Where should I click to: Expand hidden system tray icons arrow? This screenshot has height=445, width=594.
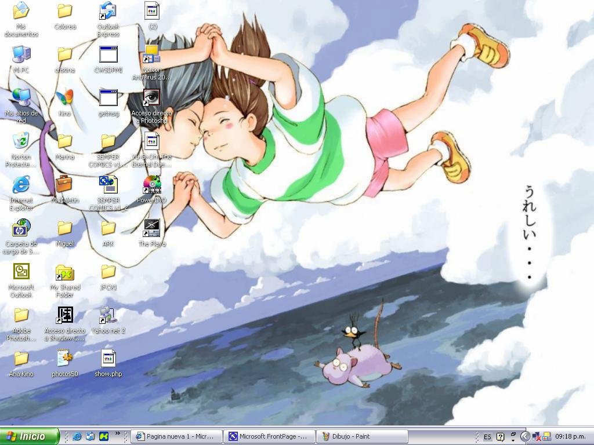click(x=525, y=437)
